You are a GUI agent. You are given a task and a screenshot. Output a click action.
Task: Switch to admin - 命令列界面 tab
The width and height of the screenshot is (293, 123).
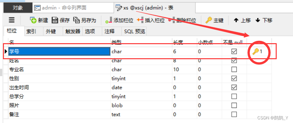73,8
